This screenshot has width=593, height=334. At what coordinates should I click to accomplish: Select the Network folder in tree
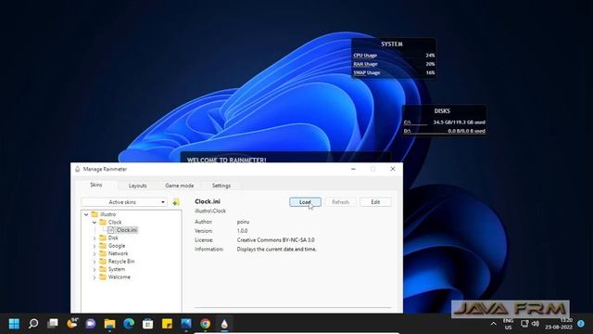coord(118,253)
